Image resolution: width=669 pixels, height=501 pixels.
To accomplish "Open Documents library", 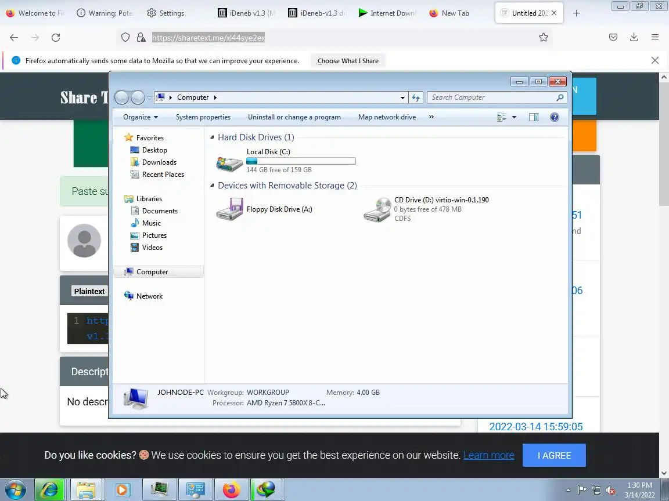I will coord(160,211).
